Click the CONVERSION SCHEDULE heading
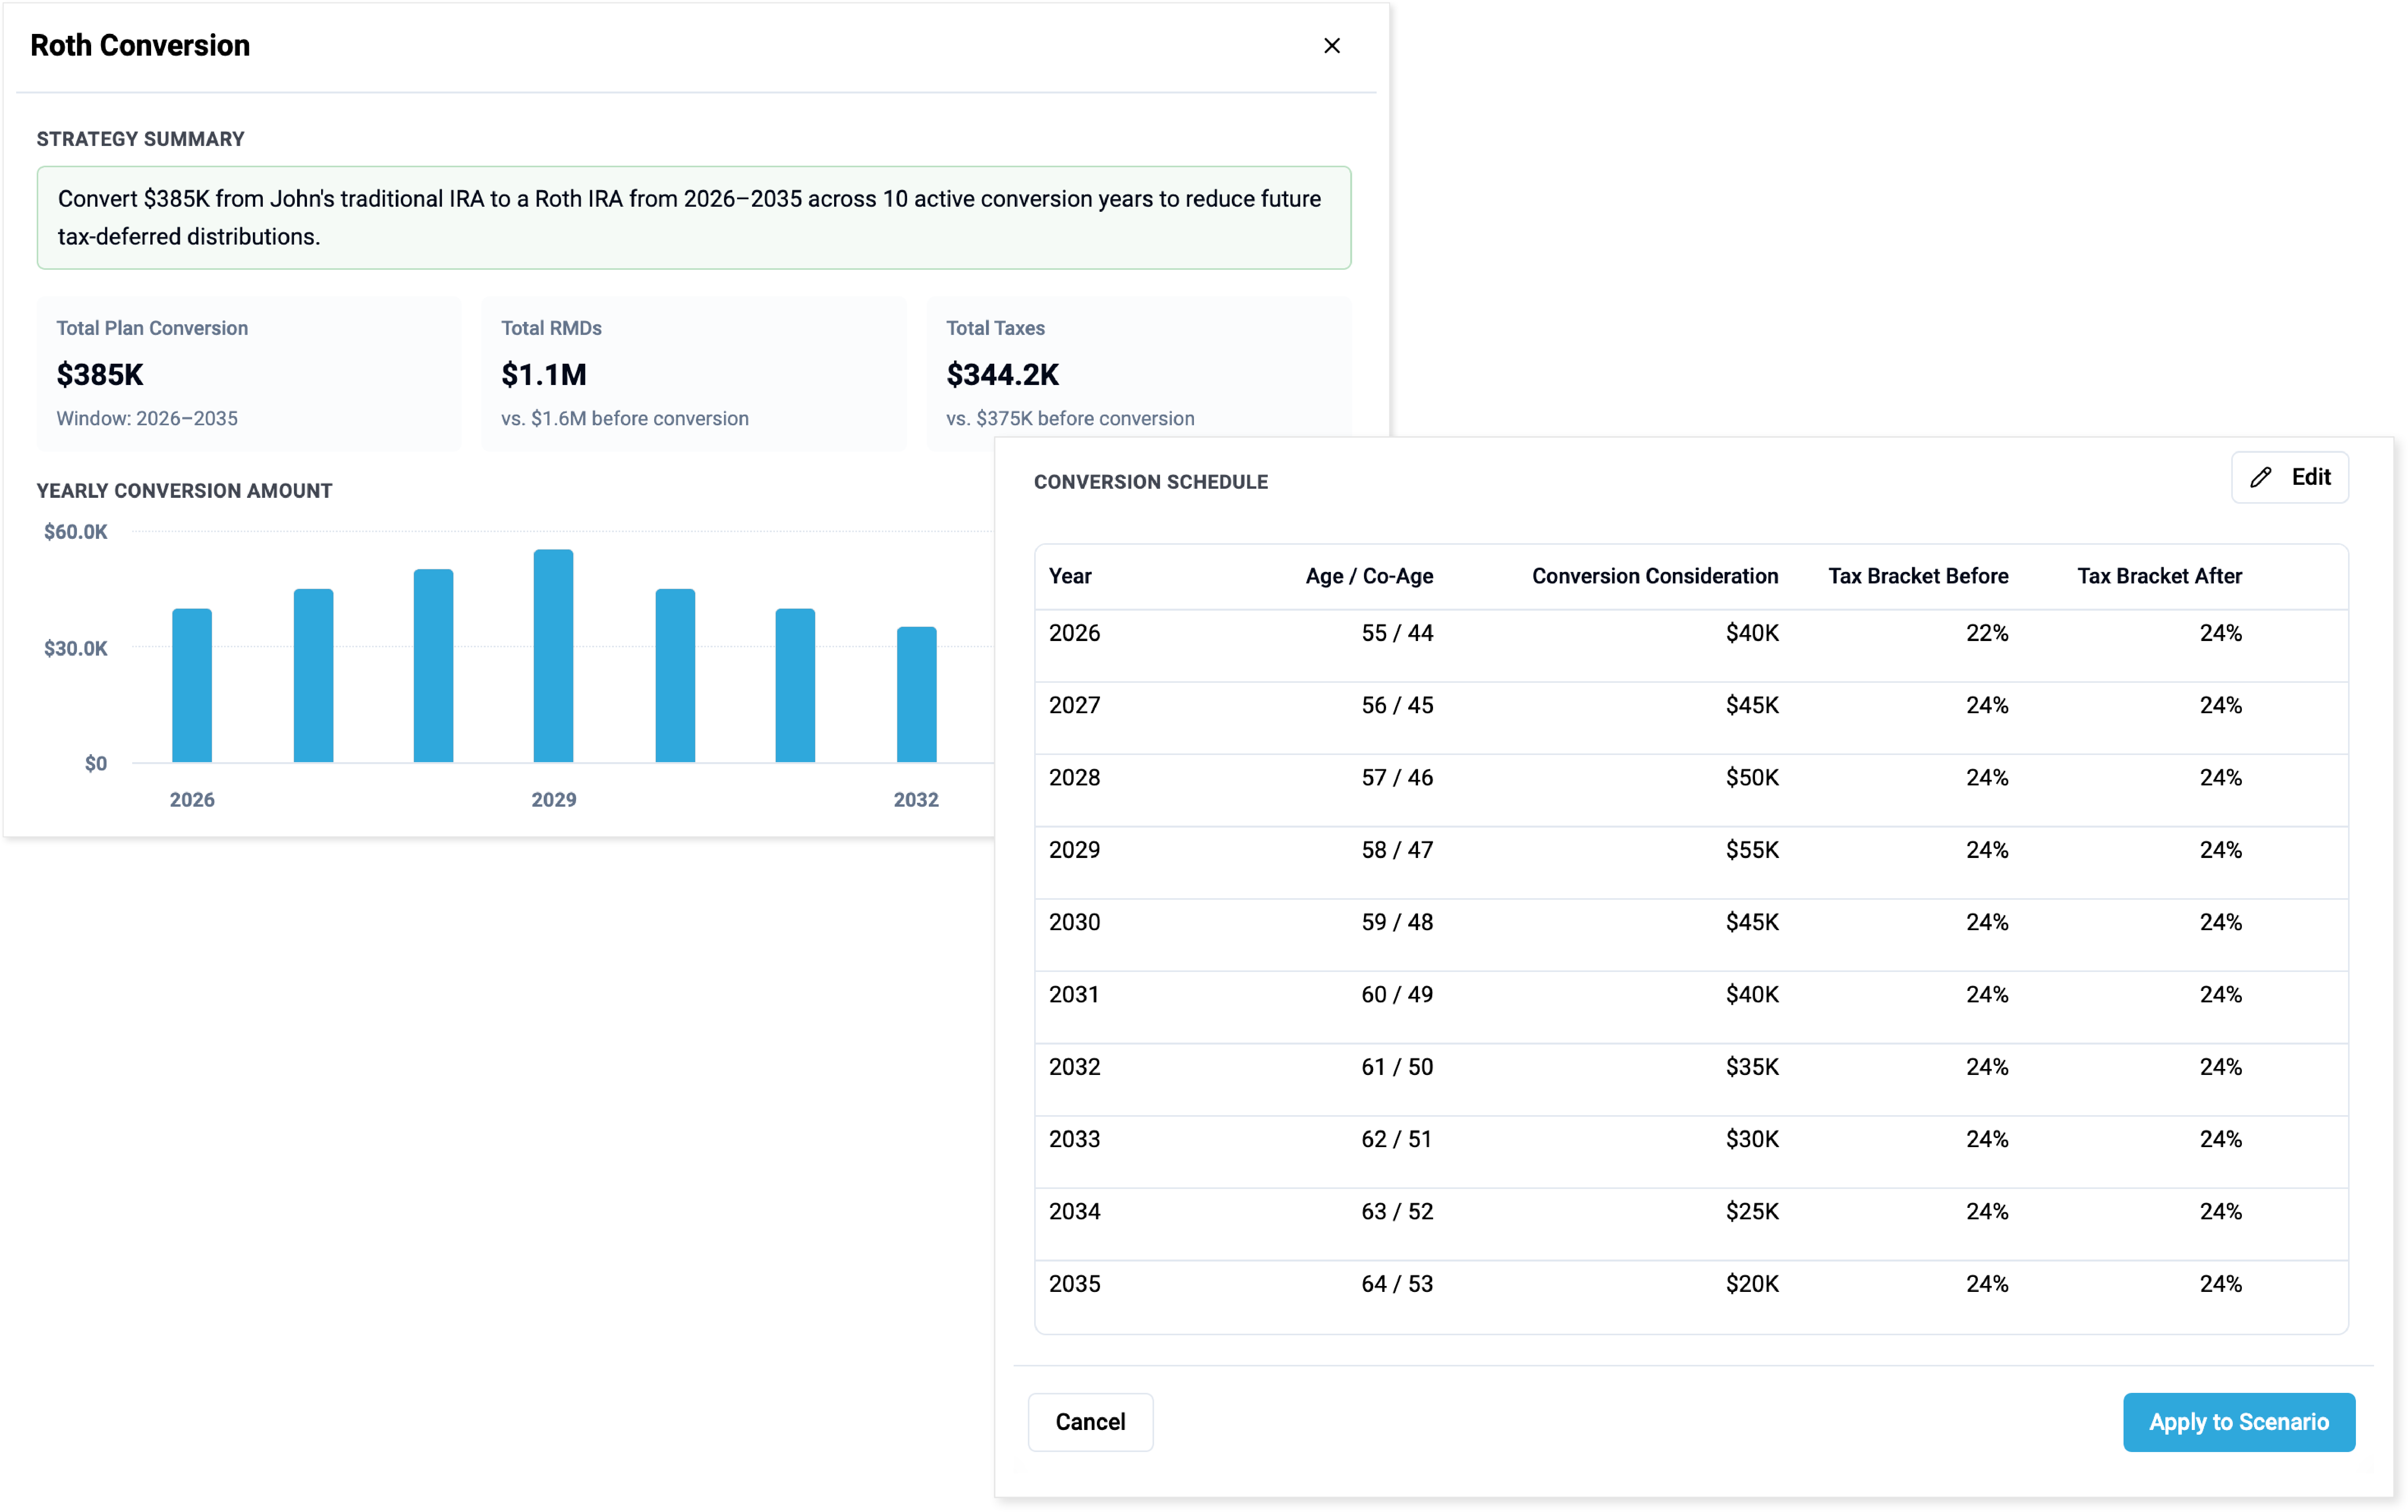Screen dimensions: 2408x1512 pyautogui.click(x=1151, y=482)
